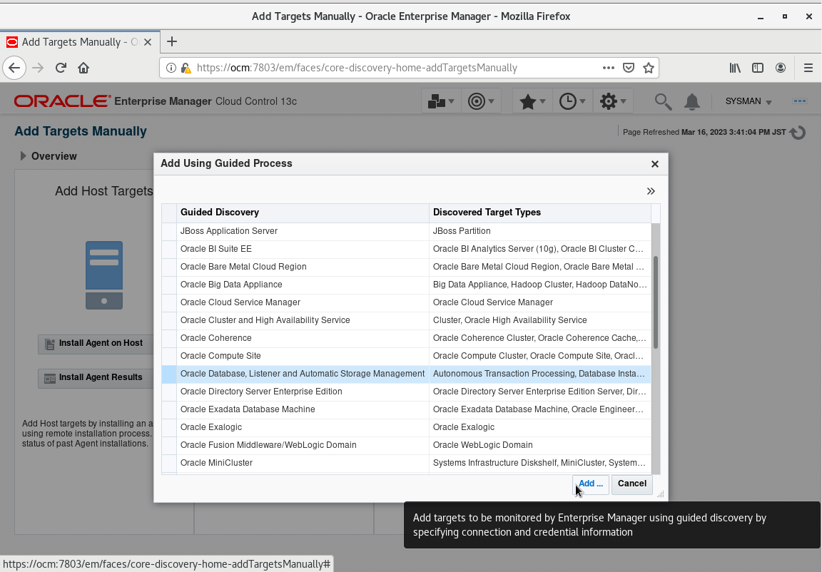This screenshot has height=572, width=822.
Task: Click Autonomous Transaction Processing target types cell
Action: click(x=539, y=374)
